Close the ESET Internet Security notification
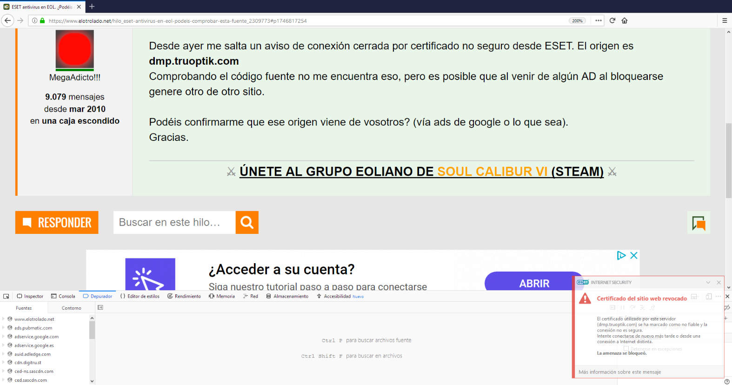Image resolution: width=732 pixels, height=385 pixels. (719, 282)
